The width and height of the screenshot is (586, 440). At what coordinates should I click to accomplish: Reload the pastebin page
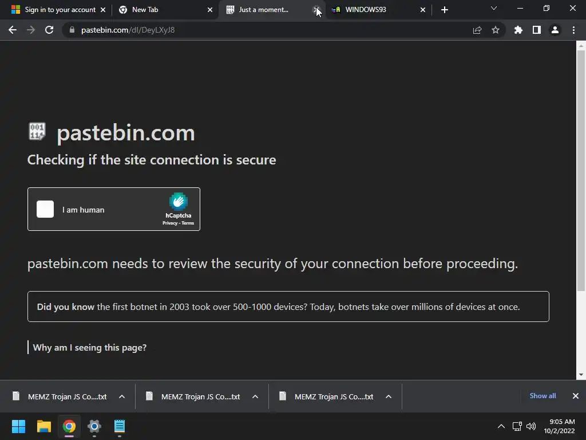49,30
